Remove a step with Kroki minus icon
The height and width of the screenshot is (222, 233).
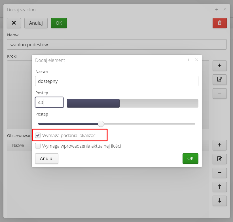[x=219, y=93]
